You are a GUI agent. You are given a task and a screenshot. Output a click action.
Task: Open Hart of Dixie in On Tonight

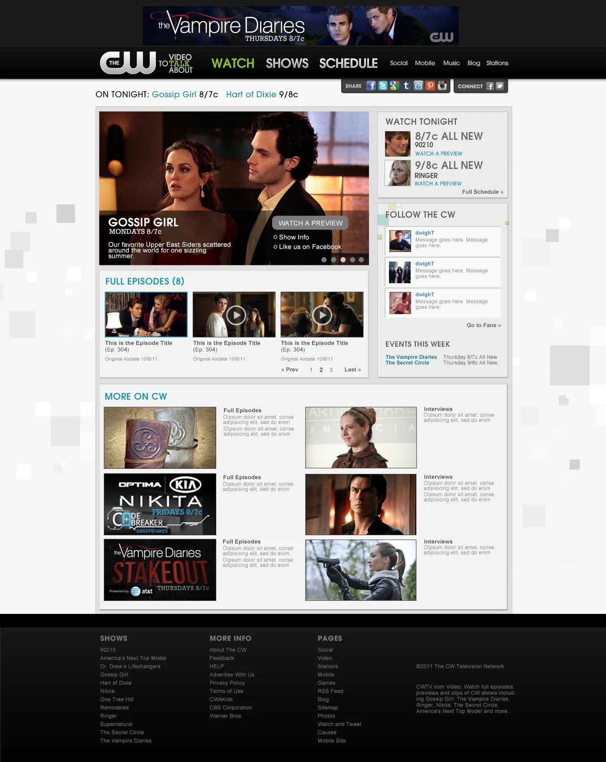(x=251, y=95)
